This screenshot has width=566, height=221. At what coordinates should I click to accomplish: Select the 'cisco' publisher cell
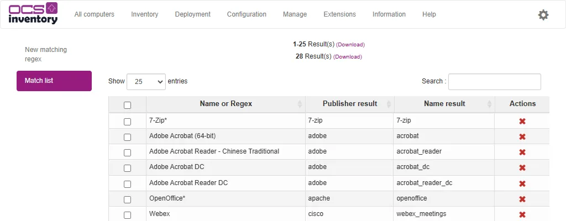[350, 214]
